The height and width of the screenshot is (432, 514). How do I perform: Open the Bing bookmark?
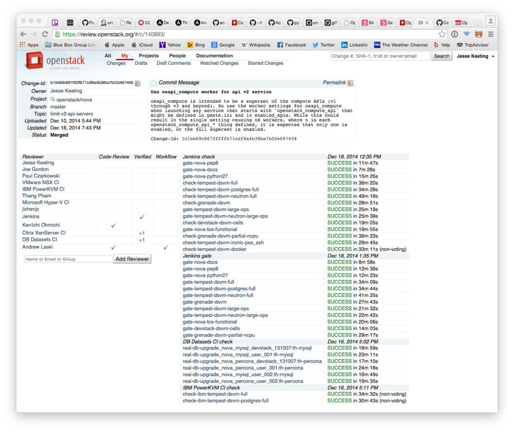(x=196, y=45)
